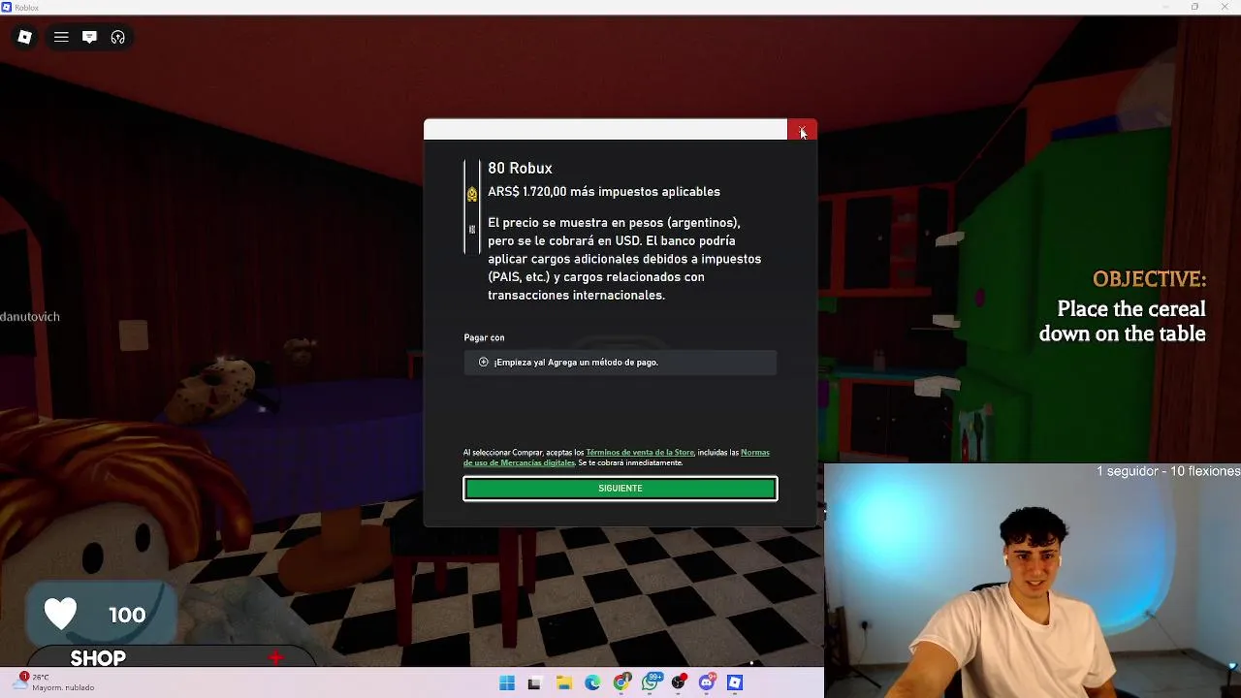Click the OBJECTIVE: heading
1241x698 pixels.
tap(1149, 279)
